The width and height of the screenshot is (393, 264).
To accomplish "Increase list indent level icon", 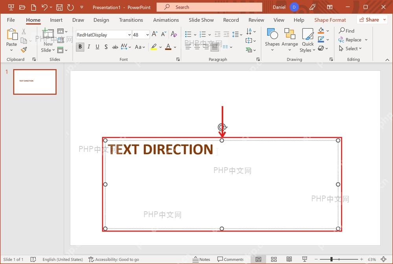I will pos(226,34).
